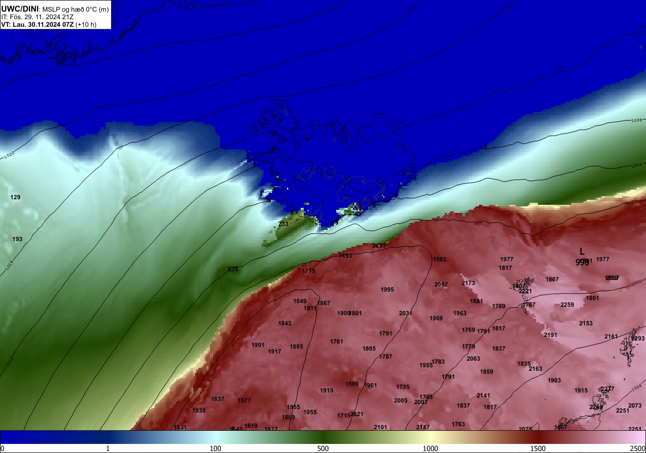646x453 pixels.
Task: Click the 733 height value
Action: [283, 224]
